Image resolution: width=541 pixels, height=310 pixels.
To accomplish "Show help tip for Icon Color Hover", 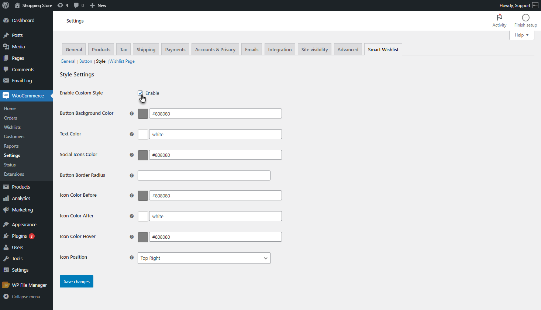I will coord(131,237).
